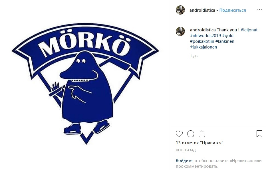Open the #jukkajalonen hashtag
This screenshot has width=266, height=170.
pos(203,47)
